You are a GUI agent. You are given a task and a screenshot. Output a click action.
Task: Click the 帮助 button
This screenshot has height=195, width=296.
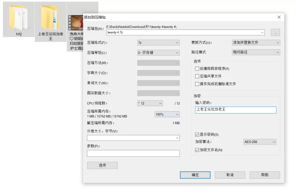point(265,175)
